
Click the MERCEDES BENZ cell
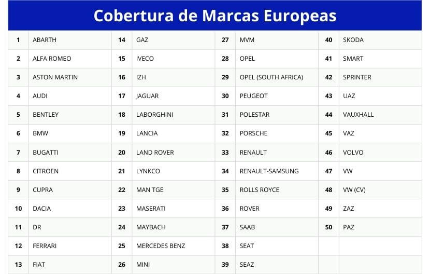point(161,246)
